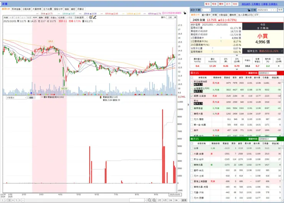The image size is (284, 203).
Task: Click the 香港上海匯豐 seller row name
Action: [200, 181]
